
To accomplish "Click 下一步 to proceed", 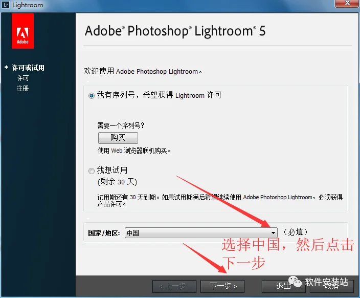I will 222,286.
